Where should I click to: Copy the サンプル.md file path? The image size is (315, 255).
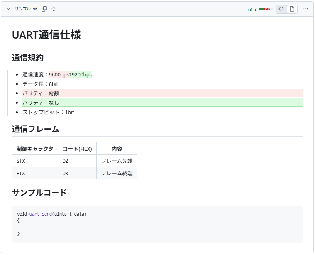coord(44,9)
